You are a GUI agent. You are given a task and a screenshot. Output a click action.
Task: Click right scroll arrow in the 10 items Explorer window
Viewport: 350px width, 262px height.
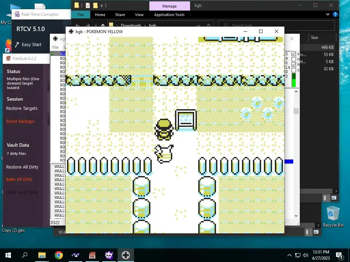[318, 225]
